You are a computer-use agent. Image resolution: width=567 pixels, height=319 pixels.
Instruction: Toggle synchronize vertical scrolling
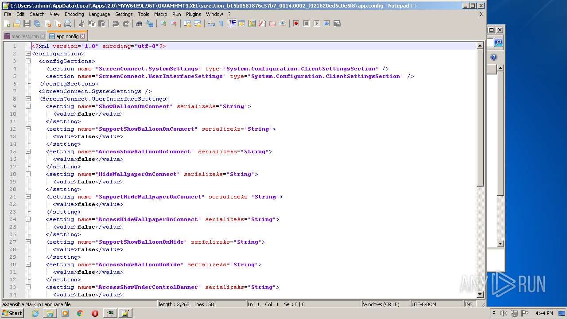[187, 23]
